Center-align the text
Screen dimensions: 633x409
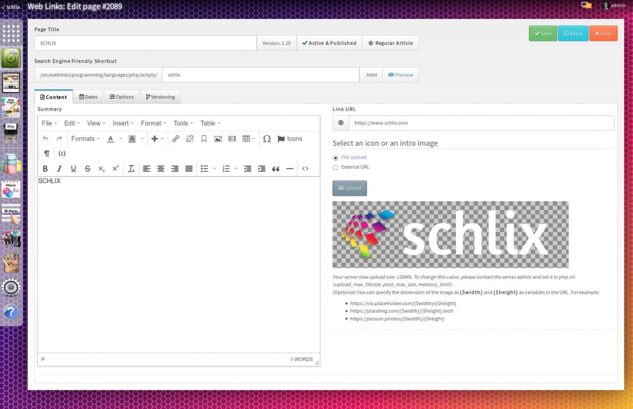(x=161, y=169)
